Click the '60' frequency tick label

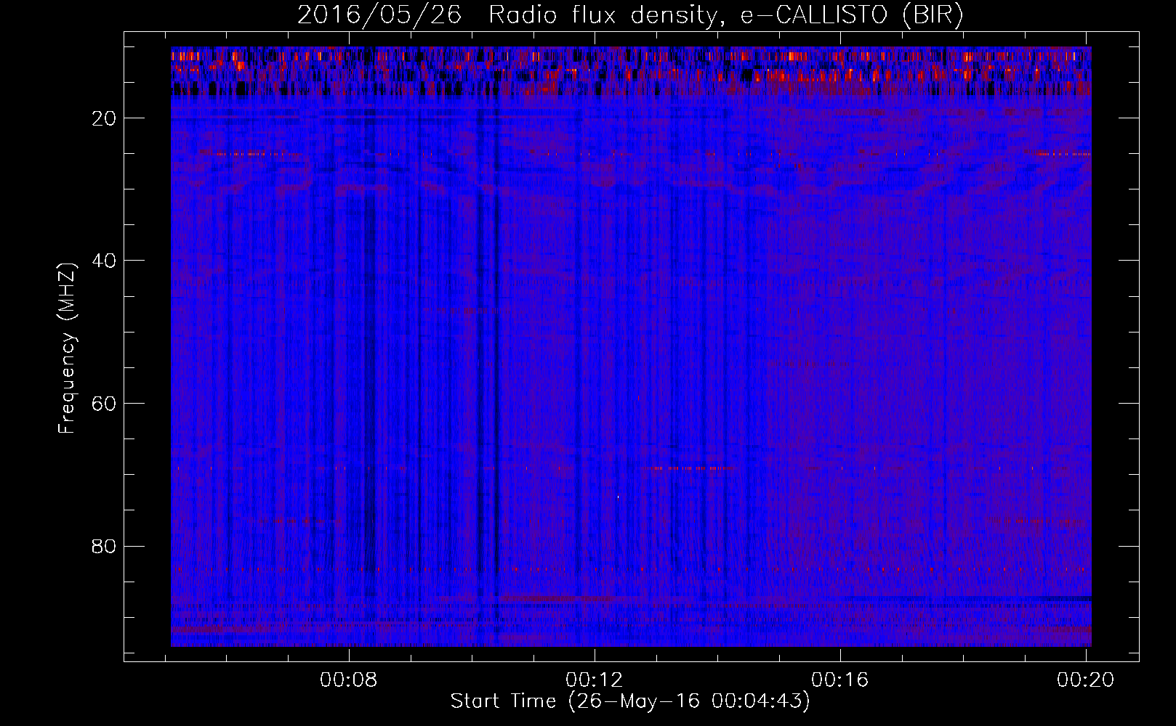(105, 404)
